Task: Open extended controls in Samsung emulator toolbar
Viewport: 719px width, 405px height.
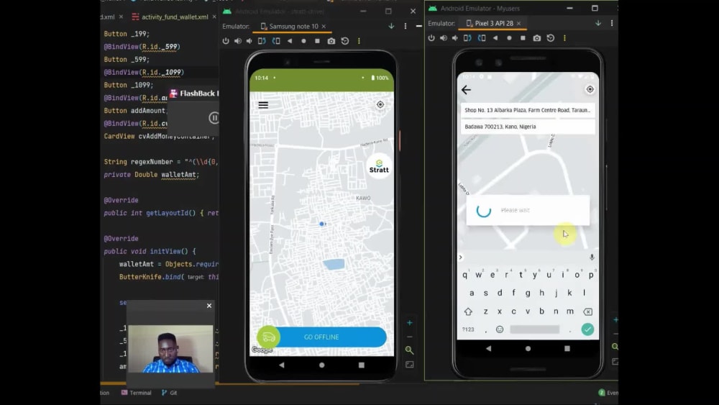Action: [x=359, y=41]
